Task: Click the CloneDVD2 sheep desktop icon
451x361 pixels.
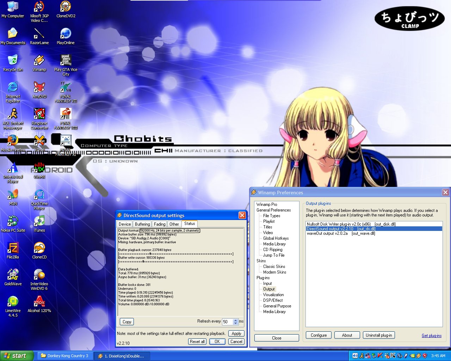Action: (x=66, y=7)
